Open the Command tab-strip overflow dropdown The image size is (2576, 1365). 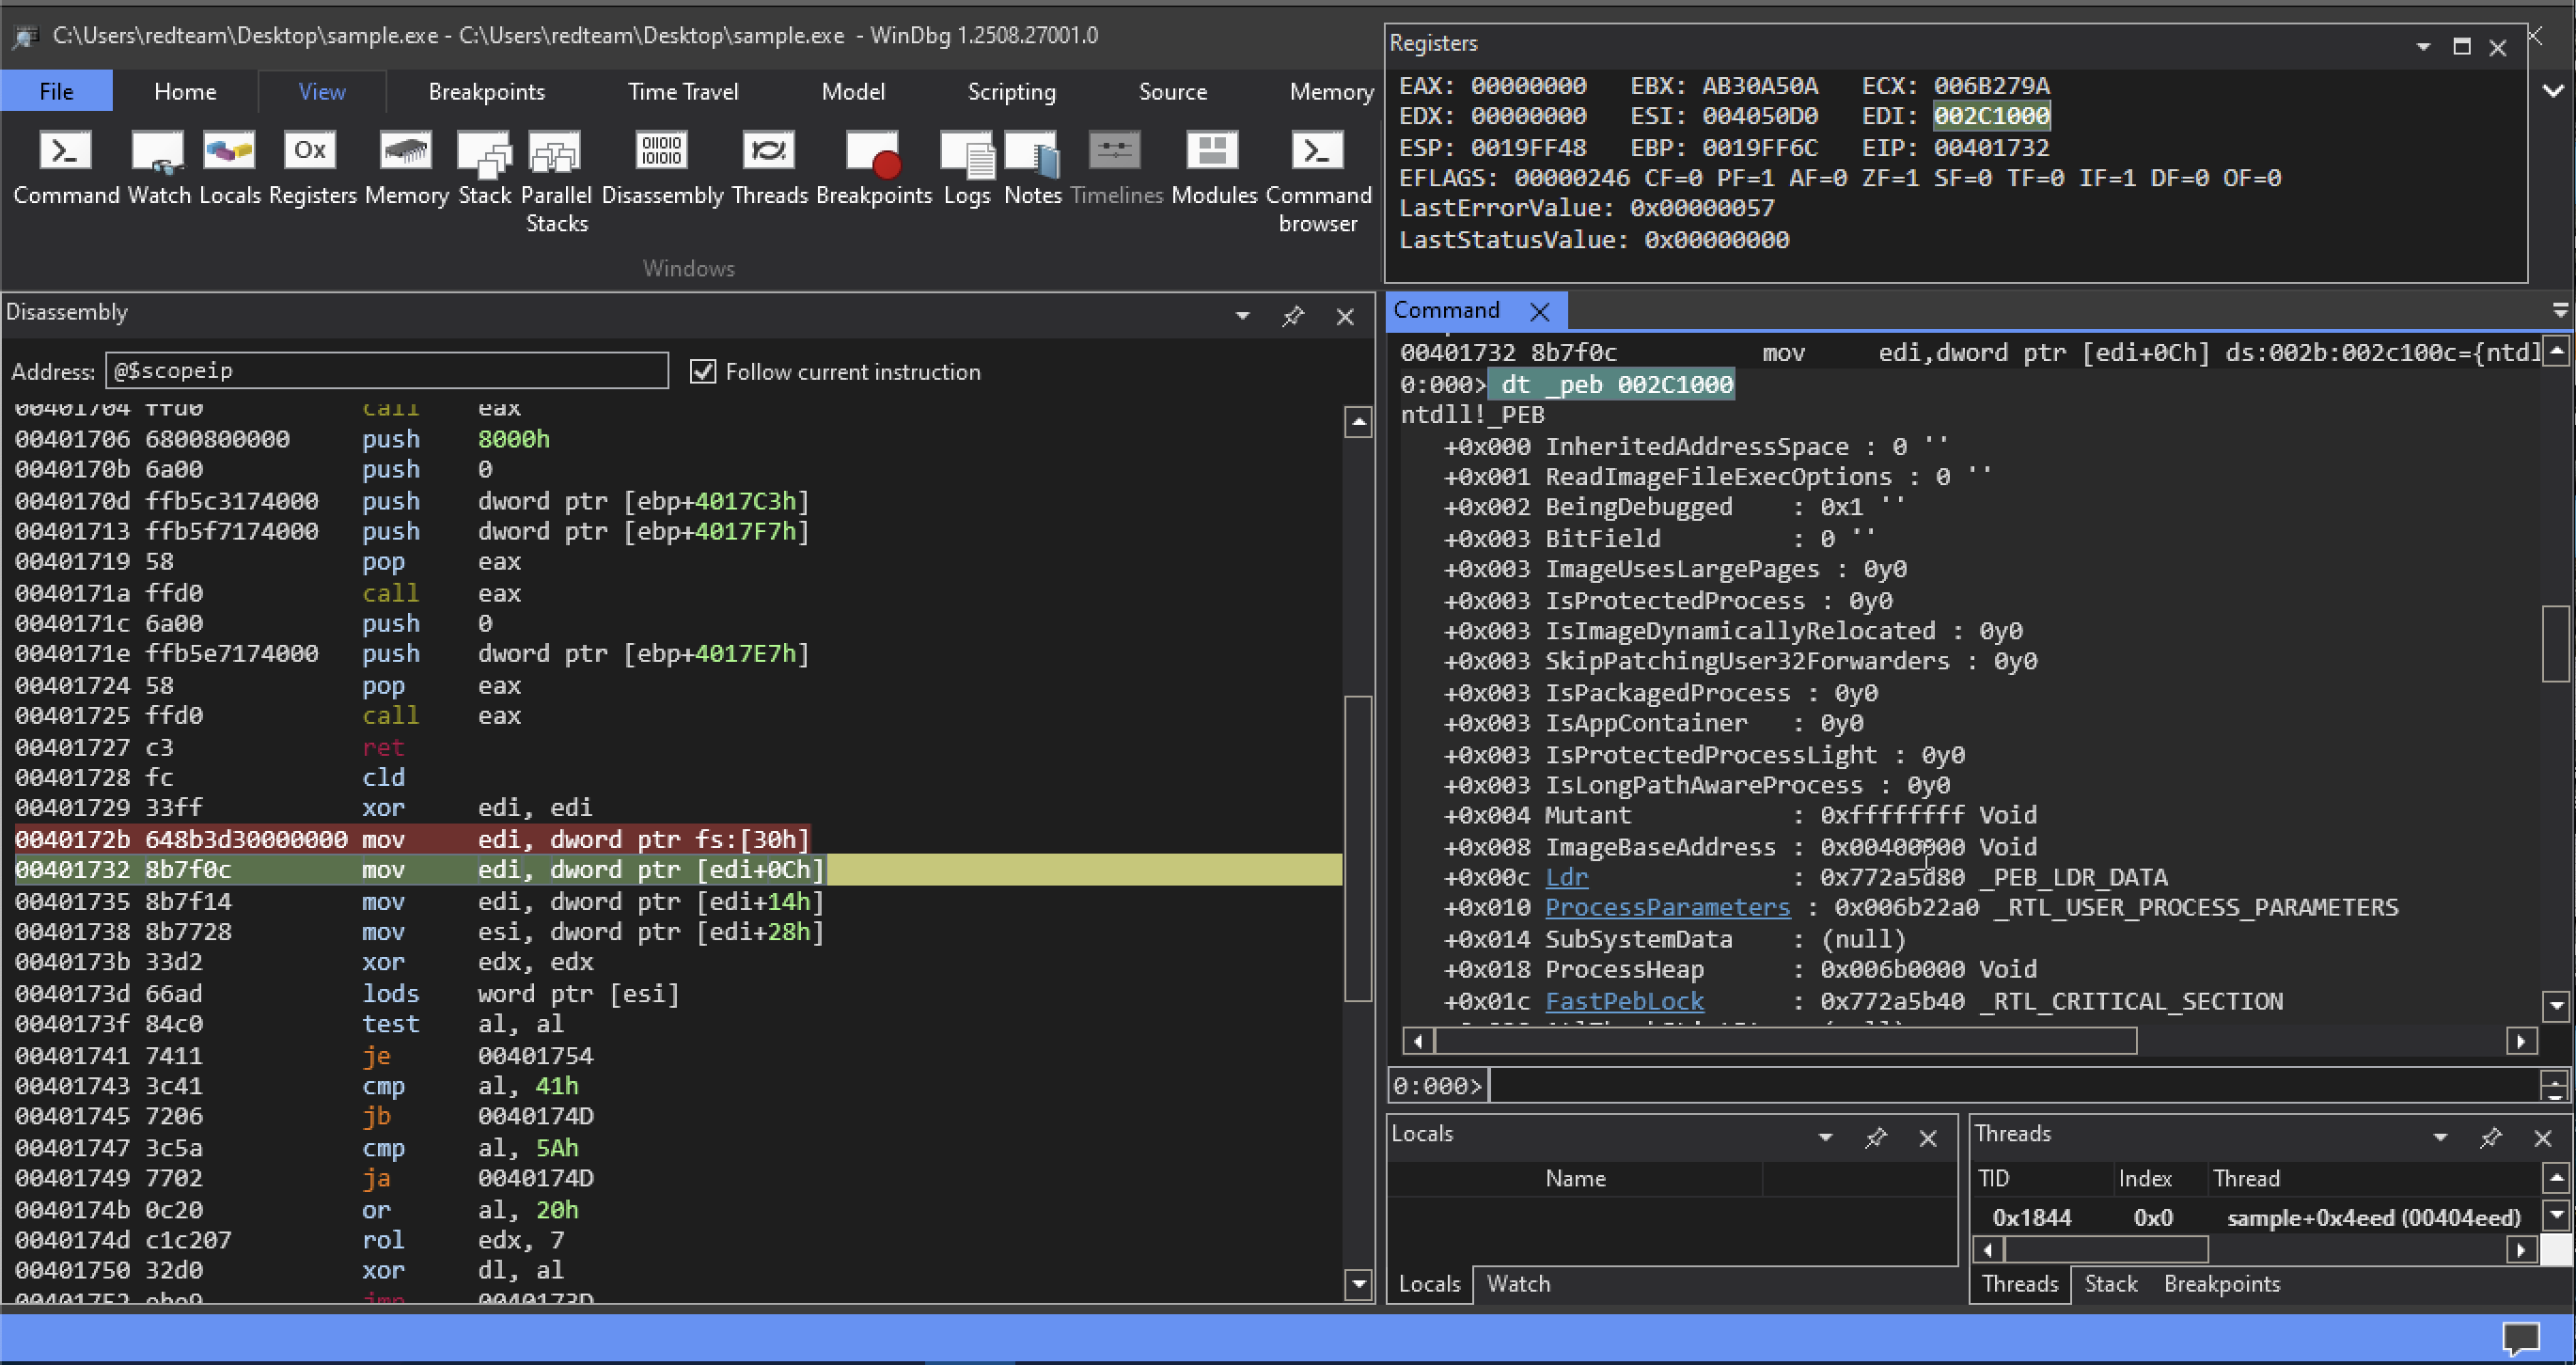[2560, 311]
